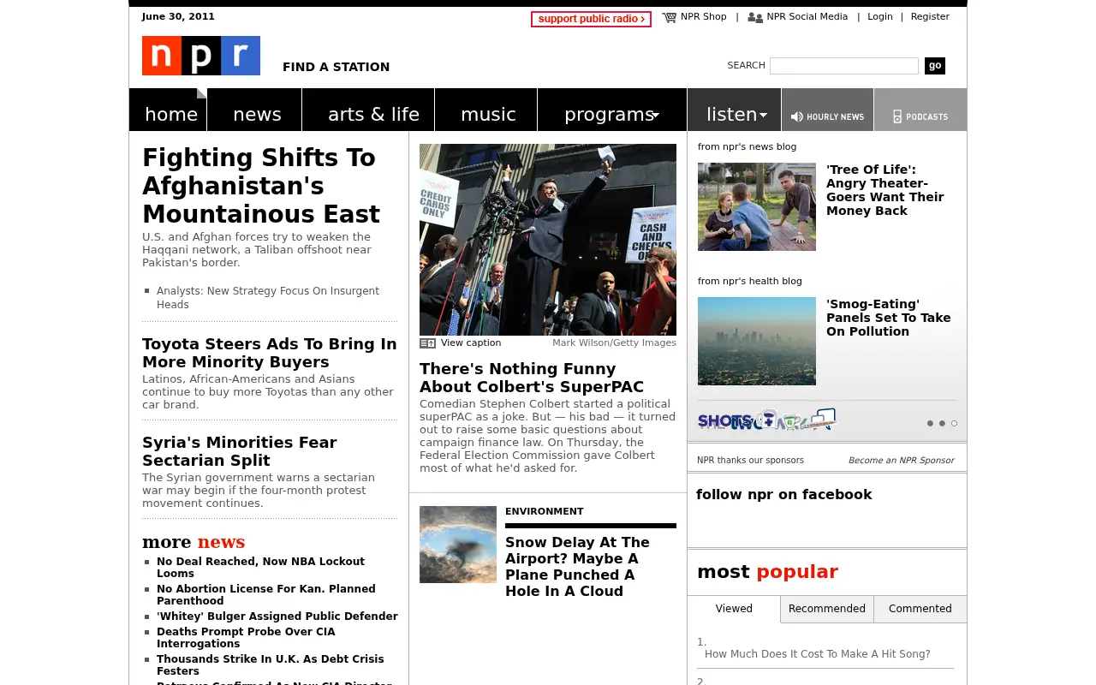Open the Colbert rally photo
Viewport: 1096px width, 685px height.
click(548, 240)
